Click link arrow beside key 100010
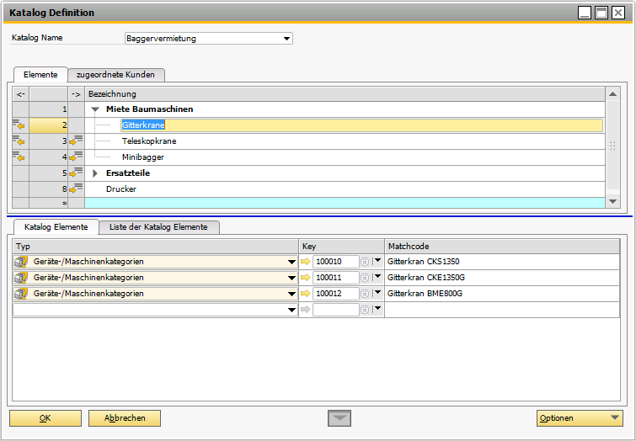Image resolution: width=636 pixels, height=441 pixels. pyautogui.click(x=306, y=262)
